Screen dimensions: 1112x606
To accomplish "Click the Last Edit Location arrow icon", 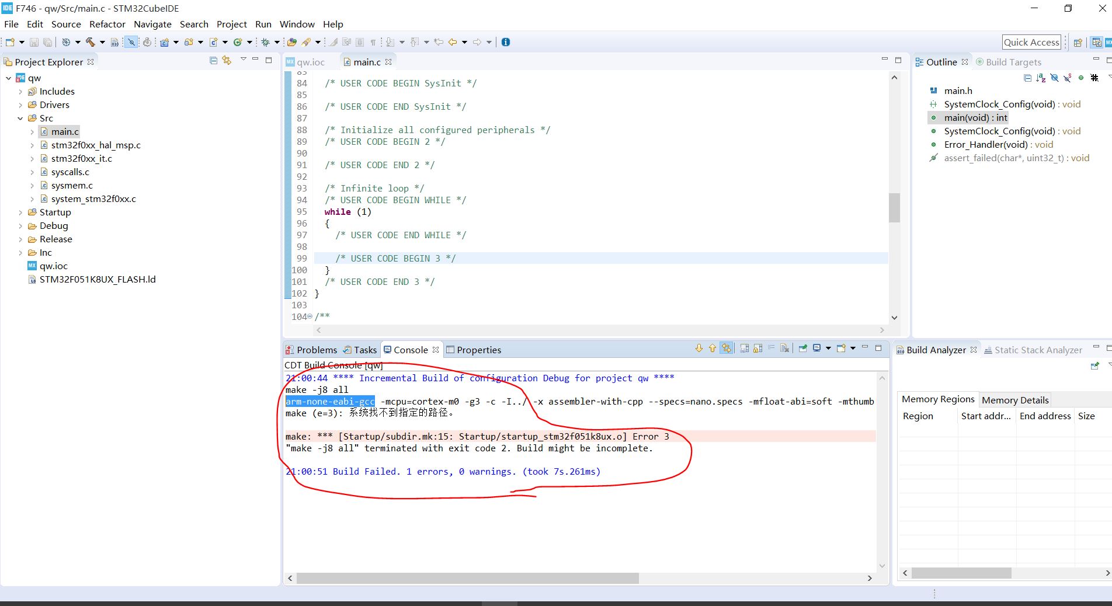I will click(x=439, y=42).
